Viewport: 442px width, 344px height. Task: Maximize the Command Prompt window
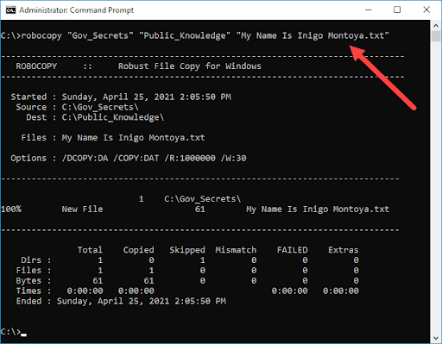click(x=397, y=10)
